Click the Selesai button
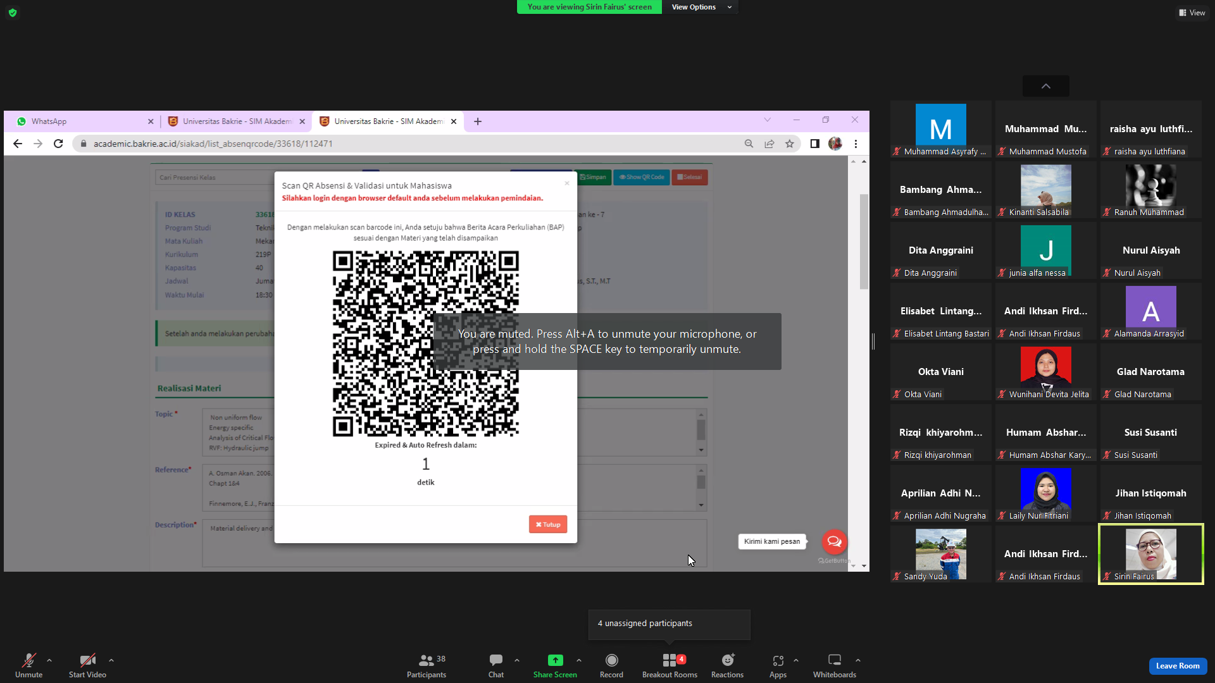 tap(690, 177)
